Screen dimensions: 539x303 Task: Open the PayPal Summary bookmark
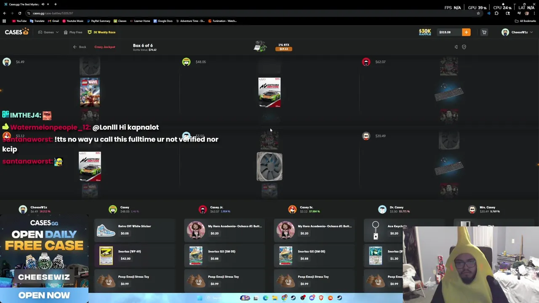[99, 21]
